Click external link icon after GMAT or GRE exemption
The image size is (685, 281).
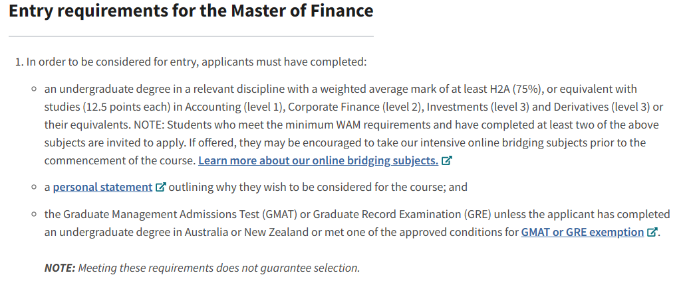[652, 233]
